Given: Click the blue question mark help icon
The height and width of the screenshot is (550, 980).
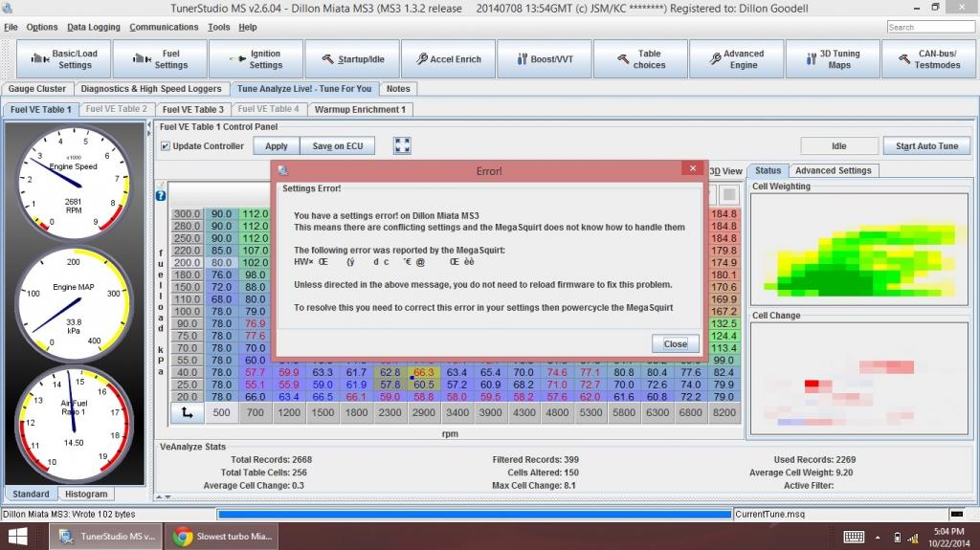Looking at the screenshot, I should (161, 196).
